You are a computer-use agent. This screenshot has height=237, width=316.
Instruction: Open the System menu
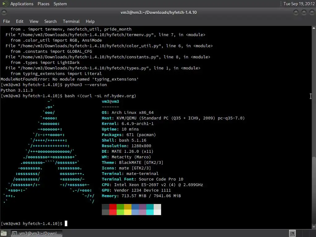point(60,4)
